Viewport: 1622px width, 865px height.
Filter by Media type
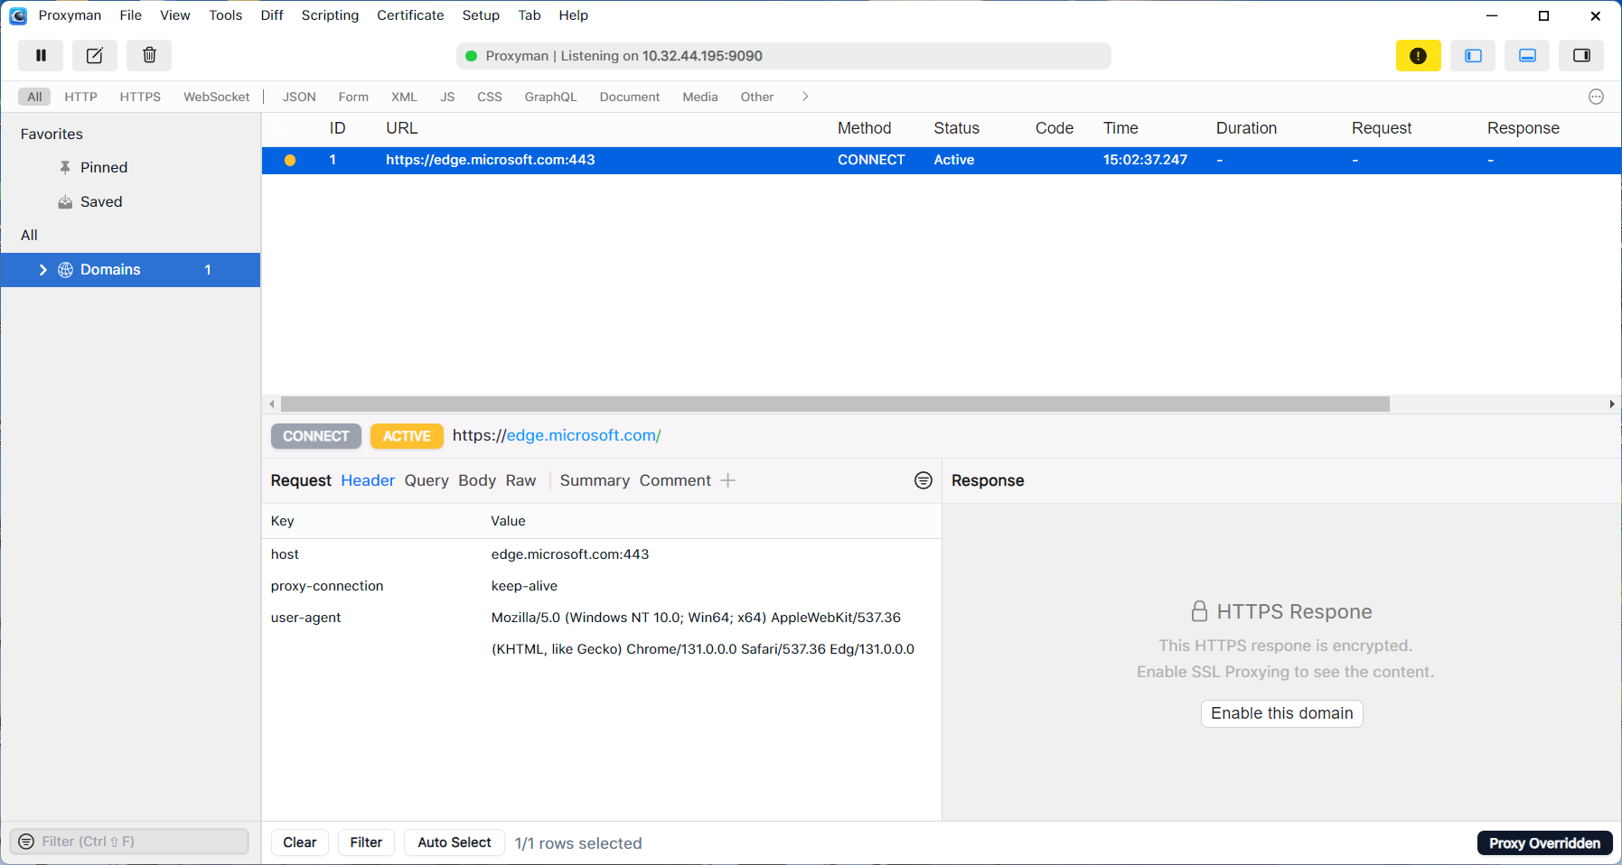click(700, 97)
